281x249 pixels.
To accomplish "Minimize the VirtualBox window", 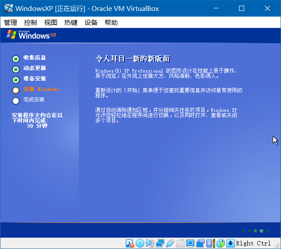I will click(216, 8).
